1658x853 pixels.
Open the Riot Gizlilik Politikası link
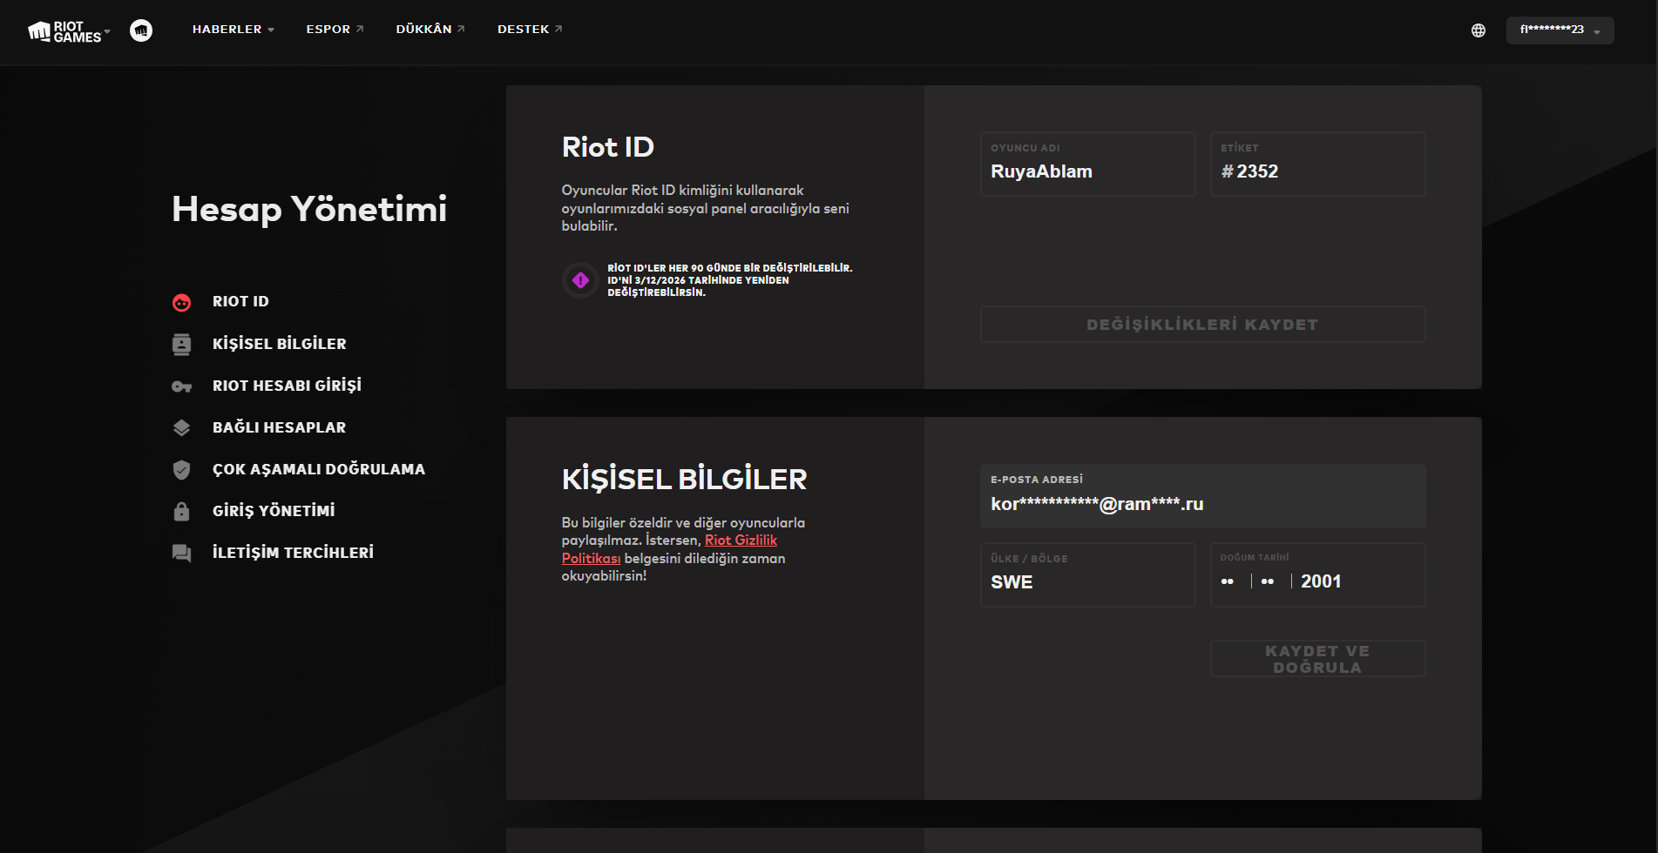pyautogui.click(x=669, y=549)
